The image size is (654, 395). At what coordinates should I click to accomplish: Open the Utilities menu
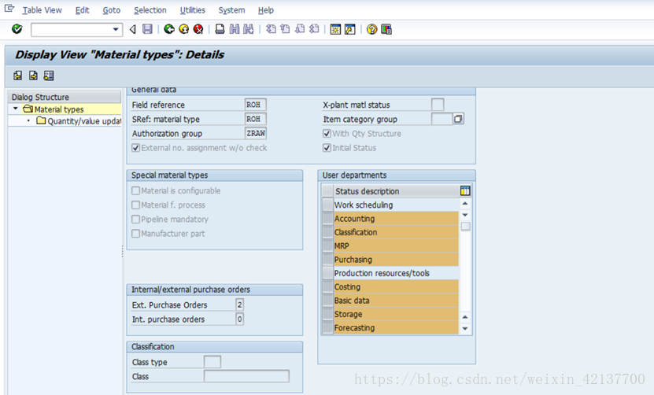point(192,10)
